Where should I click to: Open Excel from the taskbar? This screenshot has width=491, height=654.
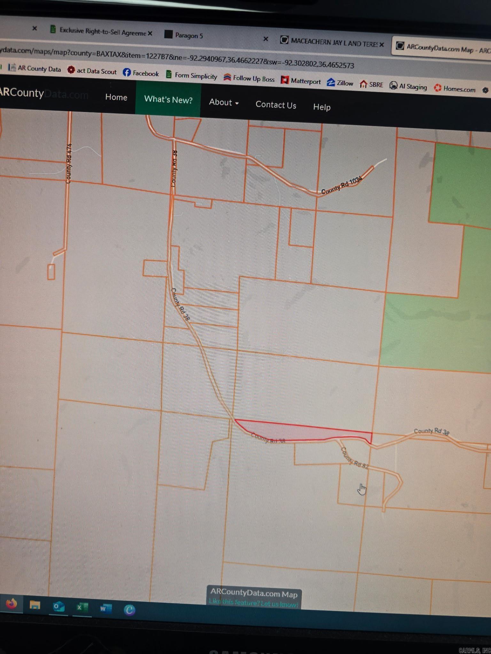pos(82,607)
